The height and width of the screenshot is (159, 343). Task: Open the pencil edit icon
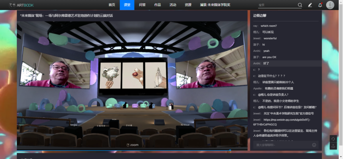pyautogui.click(x=310, y=5)
